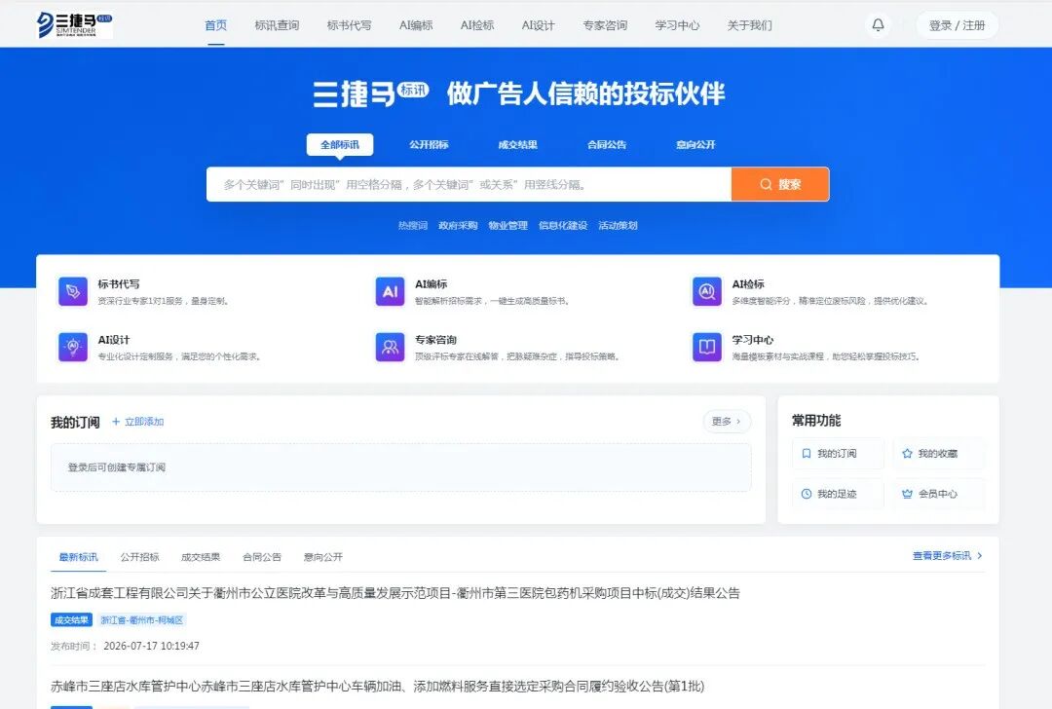The width and height of the screenshot is (1052, 709).
Task: Click the plus icon next to 立即添加
Action: 116,422
